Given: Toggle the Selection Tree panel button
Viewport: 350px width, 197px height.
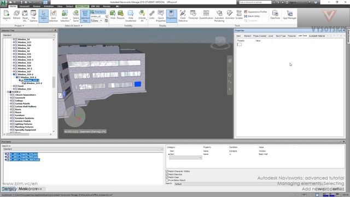Looking at the screenshot, I should (x=85, y=16).
